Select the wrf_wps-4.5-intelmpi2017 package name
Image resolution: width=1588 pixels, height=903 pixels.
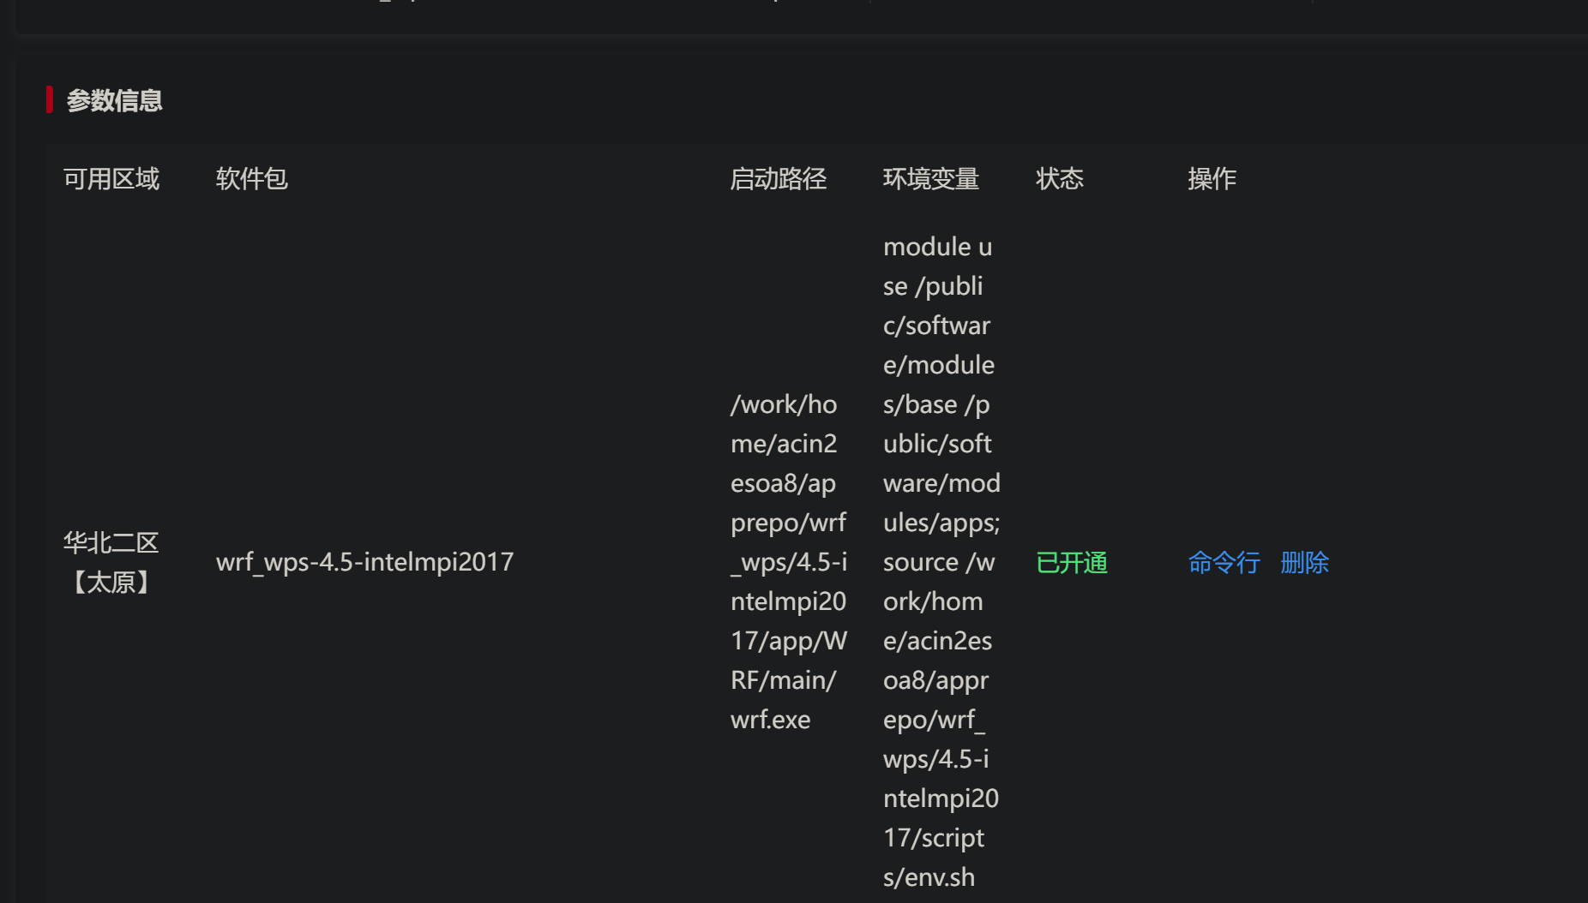pos(364,562)
